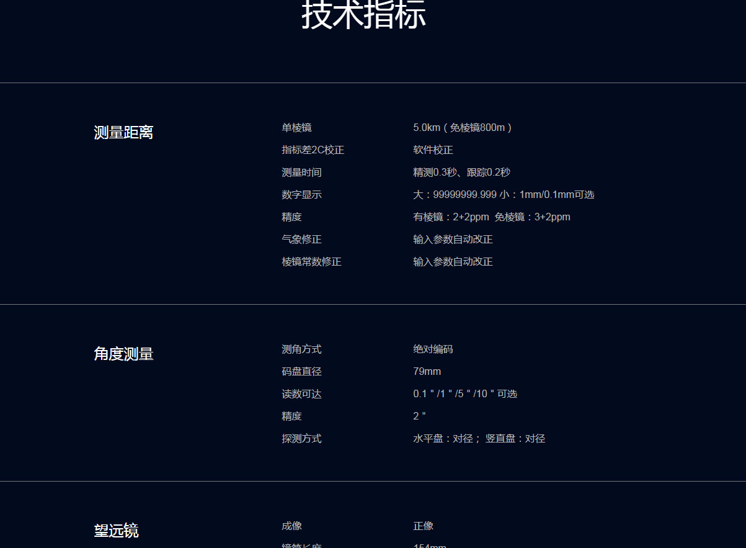Image resolution: width=746 pixels, height=548 pixels.
Task: Click the 读数可达 spec label
Action: point(301,394)
